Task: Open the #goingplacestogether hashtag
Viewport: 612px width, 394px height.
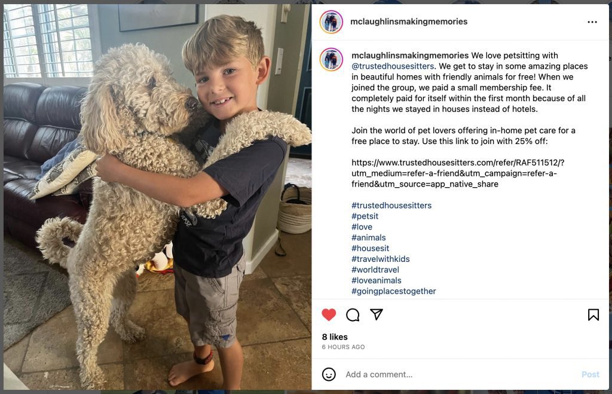Action: [x=393, y=291]
